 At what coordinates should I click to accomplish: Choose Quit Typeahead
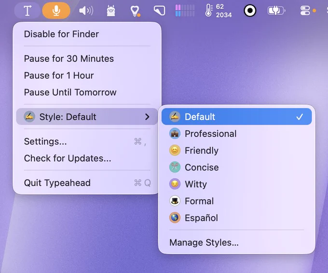[x=87, y=183]
